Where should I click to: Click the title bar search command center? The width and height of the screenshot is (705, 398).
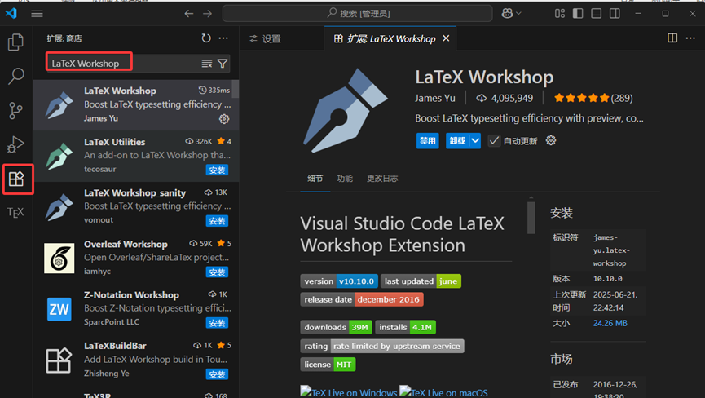pos(358,14)
